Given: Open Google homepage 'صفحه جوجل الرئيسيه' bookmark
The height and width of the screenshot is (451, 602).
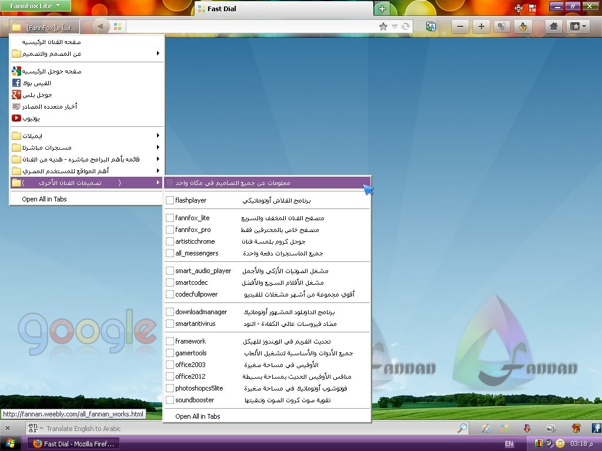Looking at the screenshot, I should [87, 71].
